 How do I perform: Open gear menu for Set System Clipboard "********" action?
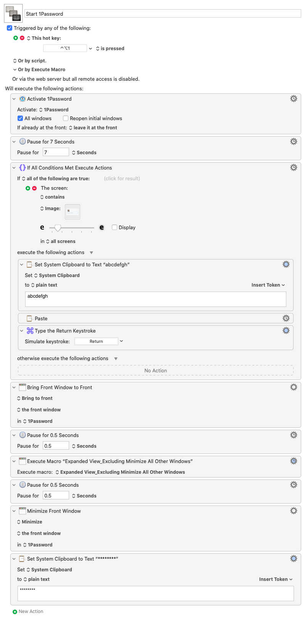294,559
